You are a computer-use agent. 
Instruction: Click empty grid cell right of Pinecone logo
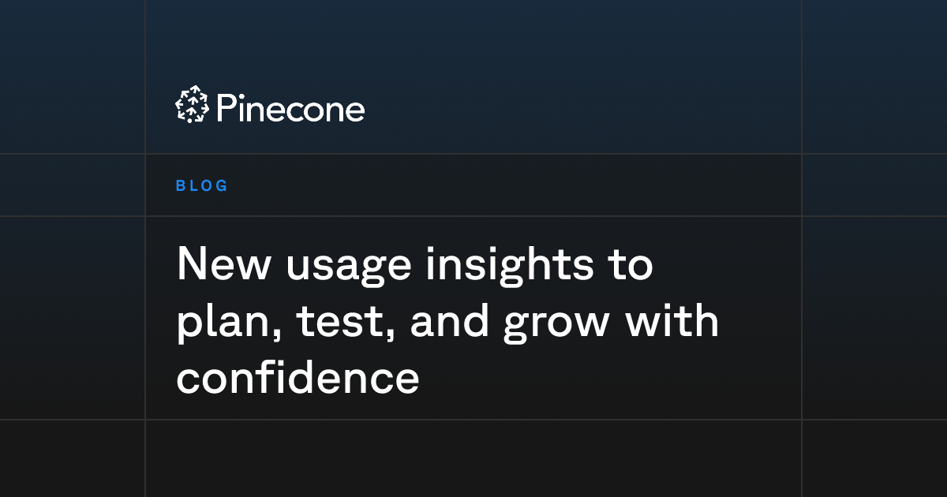point(874,77)
